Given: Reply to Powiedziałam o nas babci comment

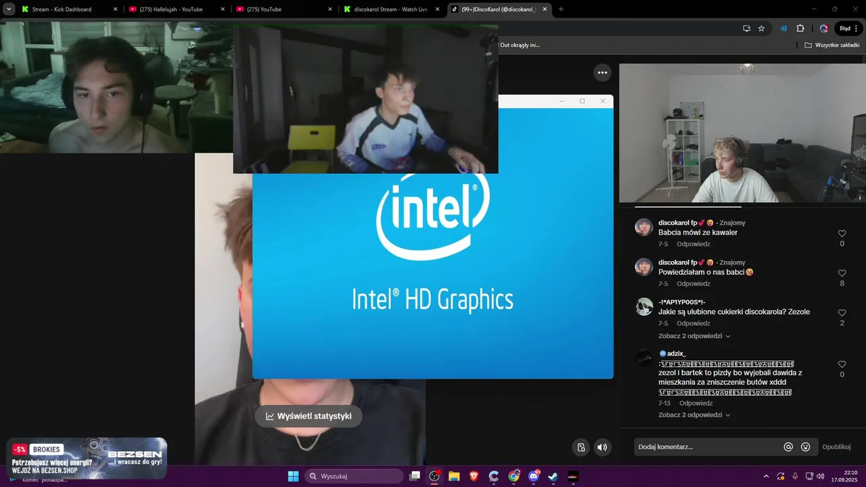Looking at the screenshot, I should (x=693, y=284).
